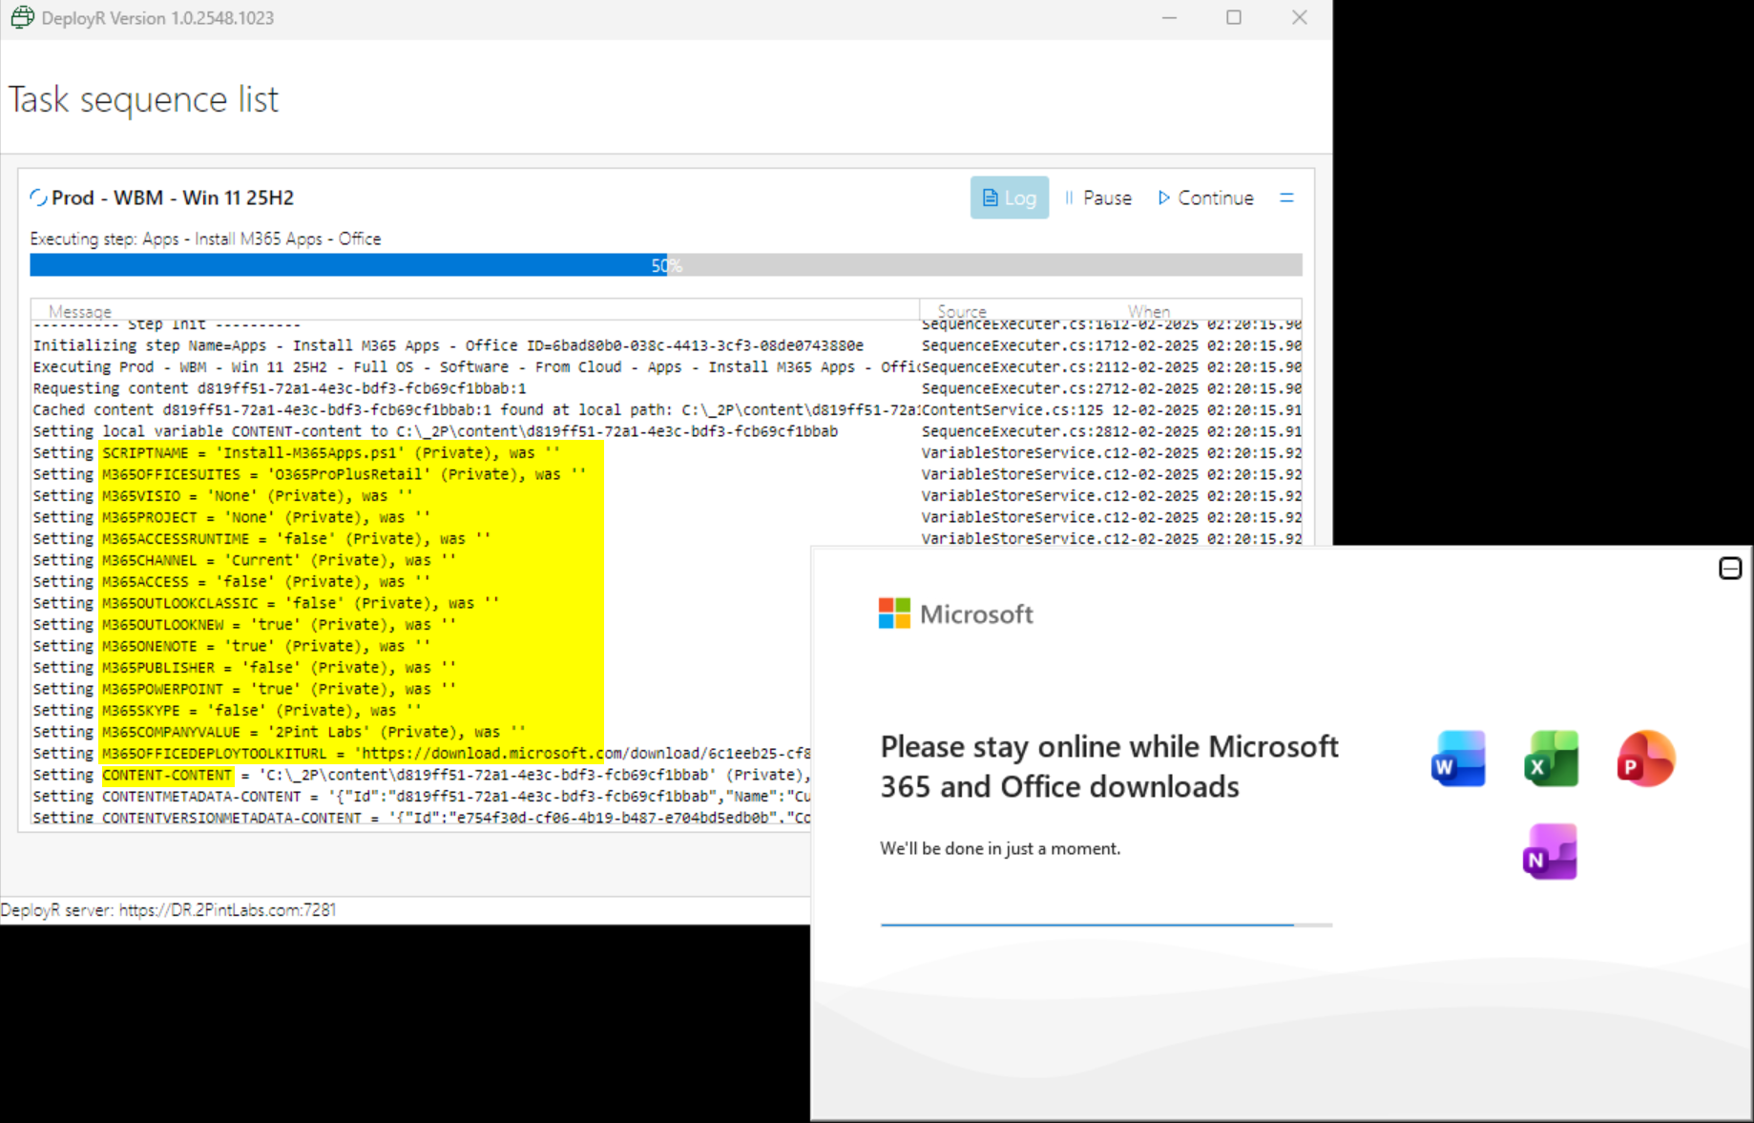Viewport: 1754px width, 1123px height.
Task: Click the Word icon in Office installer
Action: point(1458,759)
